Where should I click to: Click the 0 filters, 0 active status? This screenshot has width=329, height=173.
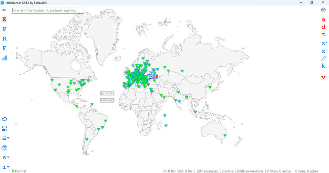(279, 171)
